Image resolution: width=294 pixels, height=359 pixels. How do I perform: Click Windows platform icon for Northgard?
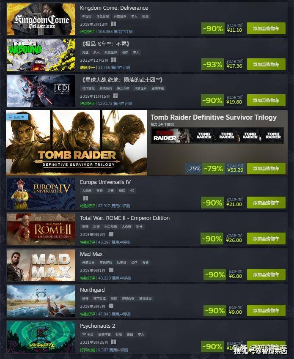click(x=111, y=306)
